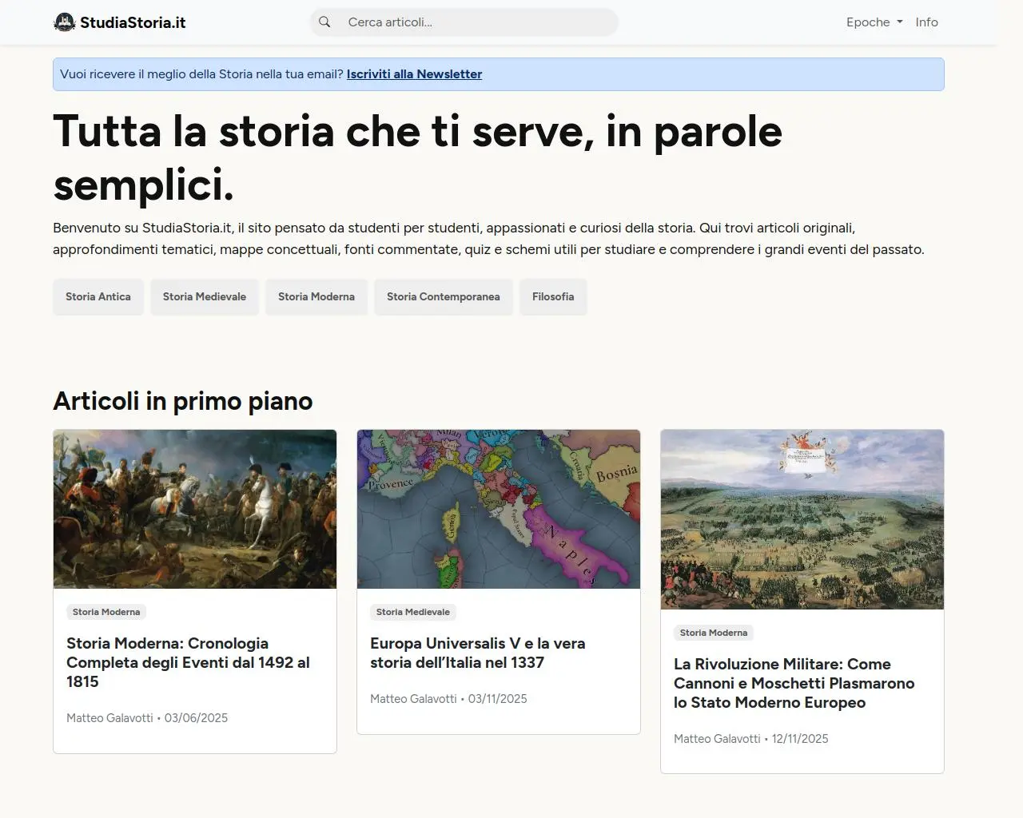Expand the Epoche chevron arrow
The width and height of the screenshot is (1023, 818).
[x=899, y=22]
